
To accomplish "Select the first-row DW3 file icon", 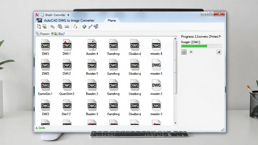I will pos(45,45).
